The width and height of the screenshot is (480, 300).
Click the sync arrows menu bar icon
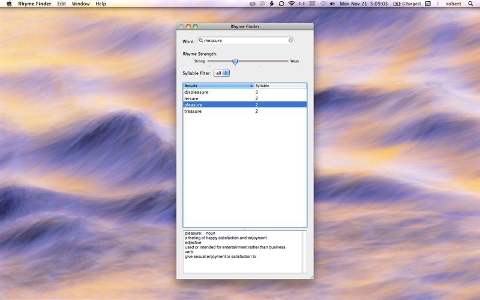281,4
